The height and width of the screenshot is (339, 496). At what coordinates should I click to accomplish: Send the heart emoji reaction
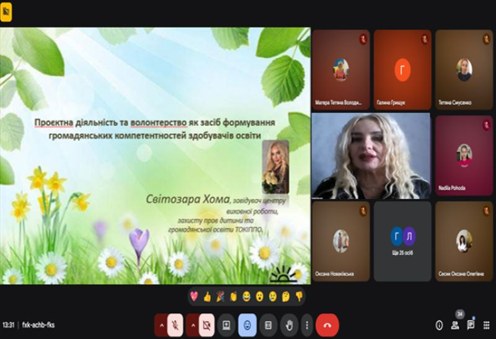click(195, 297)
